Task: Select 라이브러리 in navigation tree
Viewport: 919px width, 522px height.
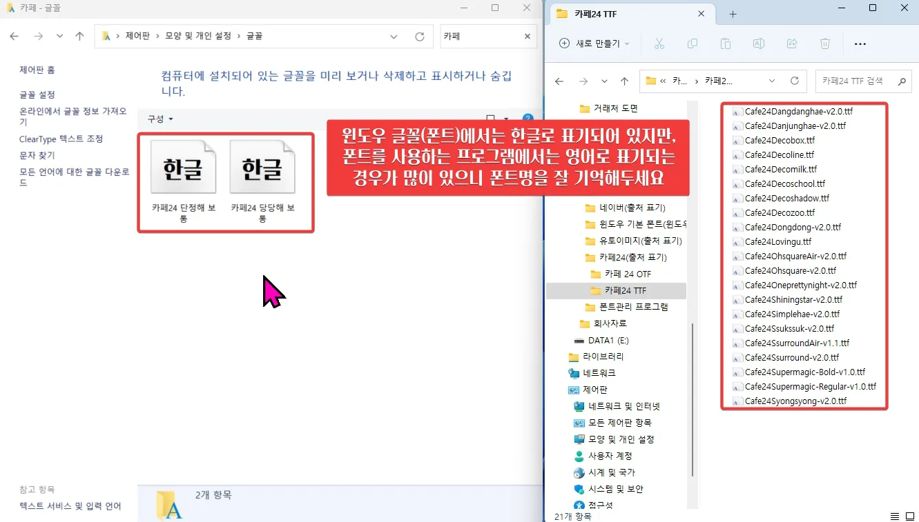Action: [x=596, y=357]
